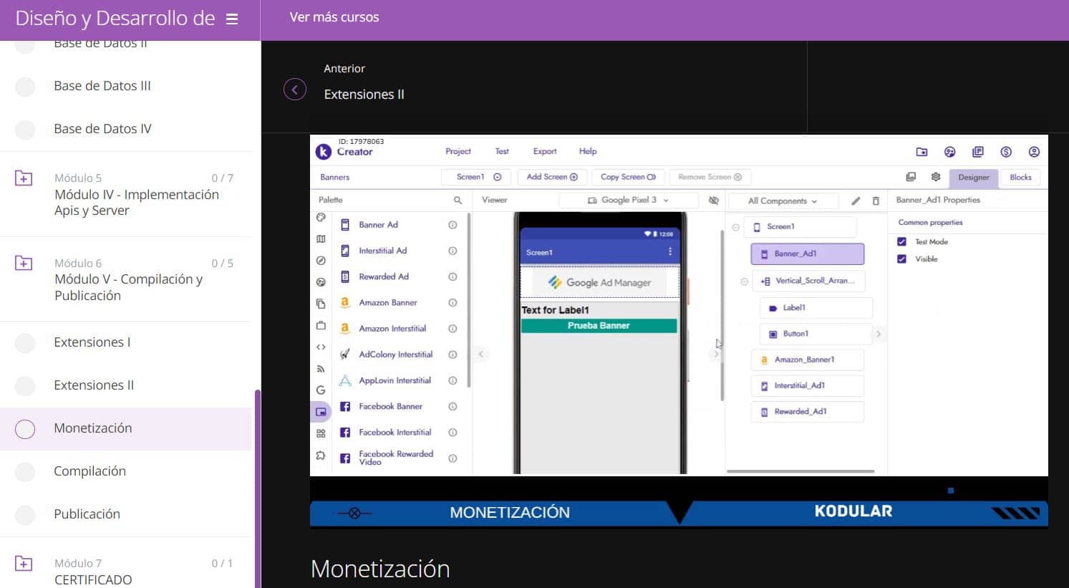Switch to the Blocks tab
The image size is (1069, 588).
(x=1020, y=178)
